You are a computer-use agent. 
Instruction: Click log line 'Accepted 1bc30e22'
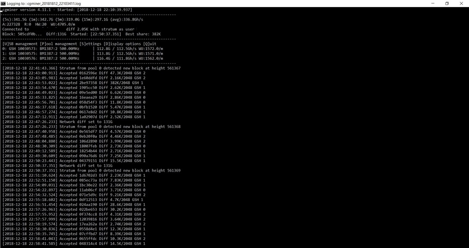click(x=74, y=185)
